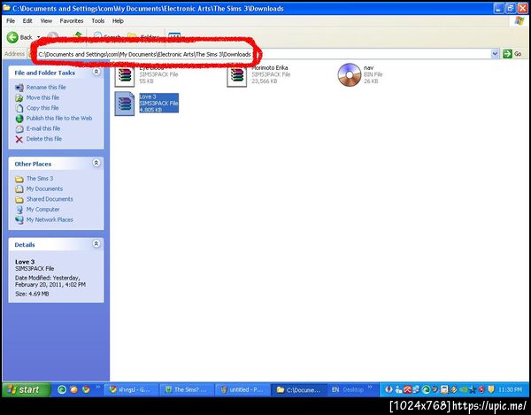The image size is (531, 415).
Task: Click the Rename this file icon
Action: pos(19,88)
